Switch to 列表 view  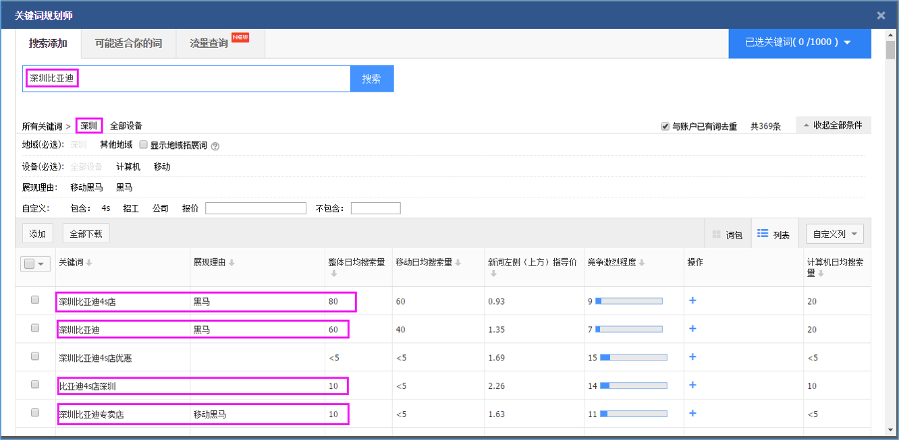(774, 234)
